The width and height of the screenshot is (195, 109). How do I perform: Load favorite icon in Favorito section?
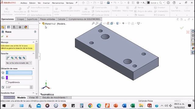pos(24,58)
